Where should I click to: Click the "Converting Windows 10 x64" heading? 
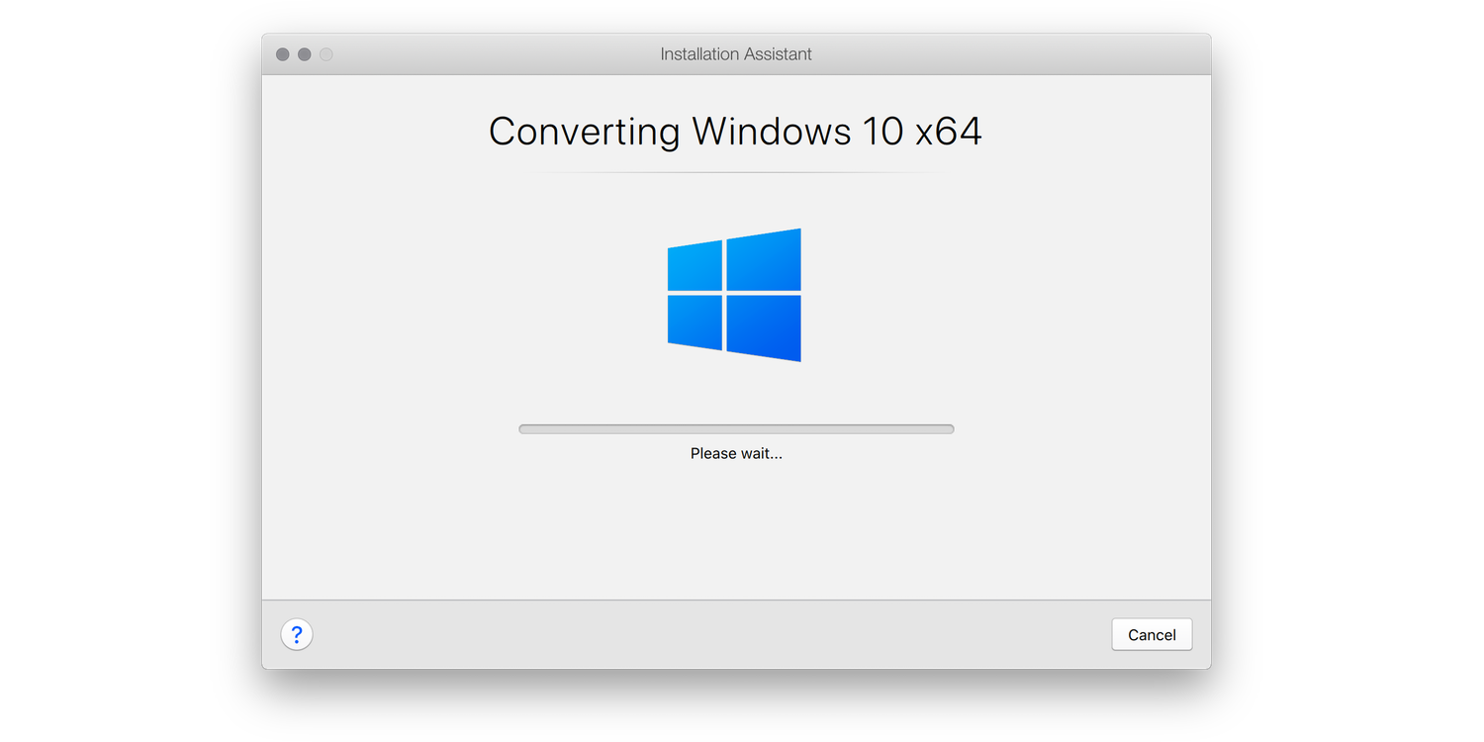pyautogui.click(x=735, y=132)
